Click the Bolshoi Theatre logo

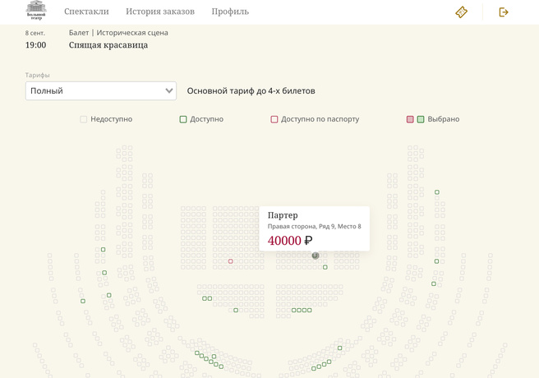tap(36, 11)
